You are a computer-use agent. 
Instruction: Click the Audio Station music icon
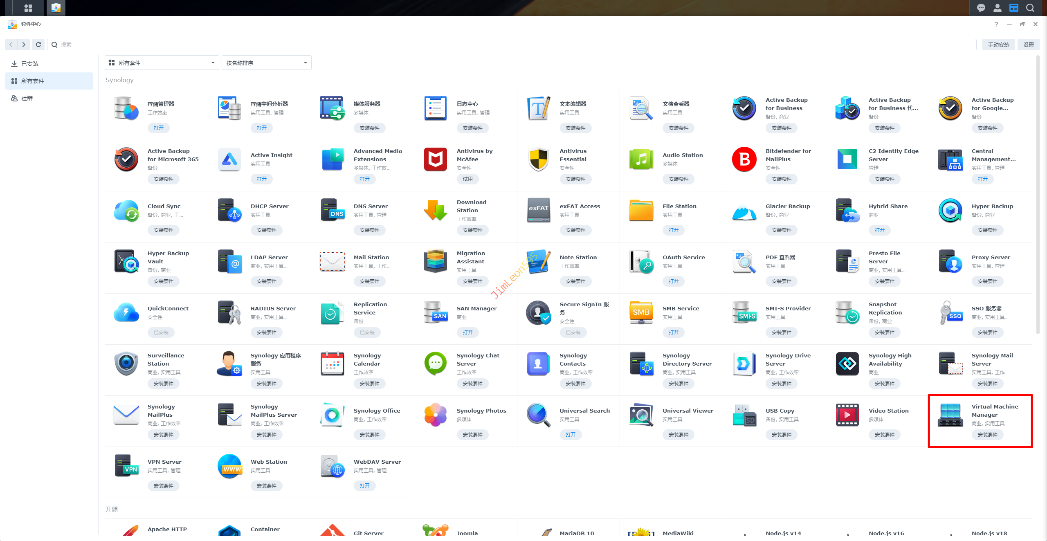[x=641, y=159]
